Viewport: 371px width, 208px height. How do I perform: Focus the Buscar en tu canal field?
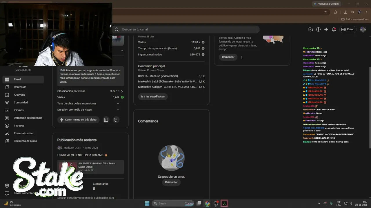[x=186, y=29]
